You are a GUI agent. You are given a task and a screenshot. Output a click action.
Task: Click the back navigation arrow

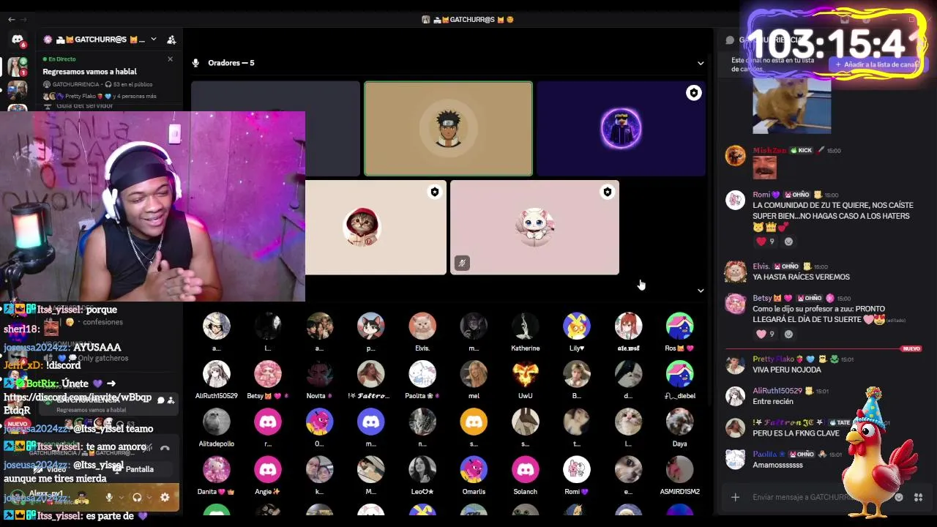pos(11,19)
